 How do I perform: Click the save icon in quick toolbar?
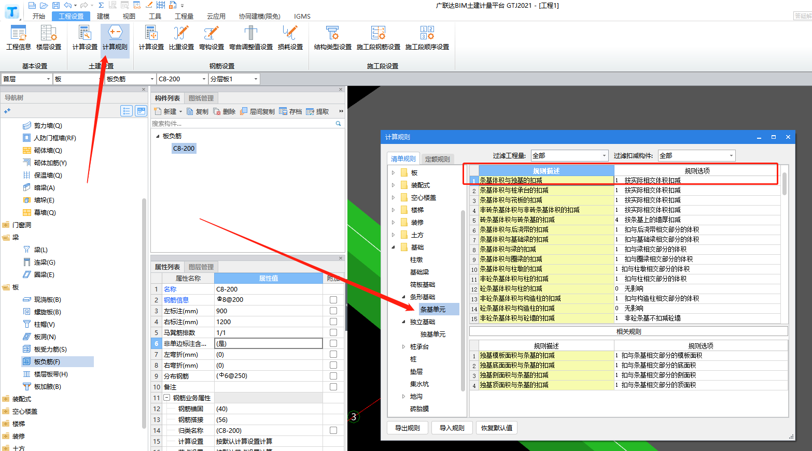pyautogui.click(x=57, y=5)
